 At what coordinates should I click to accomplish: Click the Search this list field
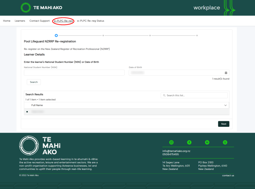click(194, 95)
